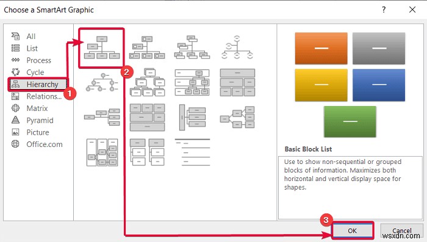Open the Office.com category
The width and height of the screenshot is (427, 242).
click(45, 144)
